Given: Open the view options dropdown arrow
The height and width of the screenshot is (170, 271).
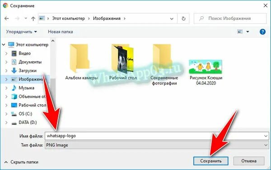Looking at the screenshot, I should tap(248, 32).
